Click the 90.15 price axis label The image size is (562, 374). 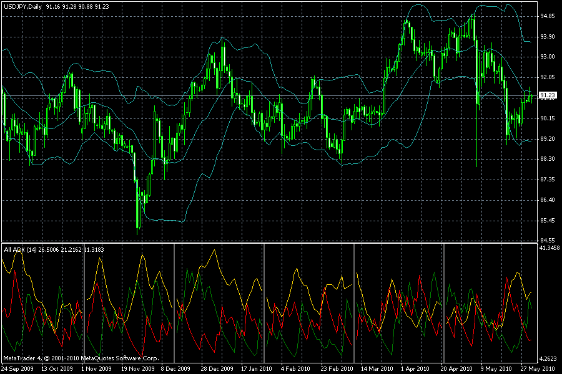(548, 118)
